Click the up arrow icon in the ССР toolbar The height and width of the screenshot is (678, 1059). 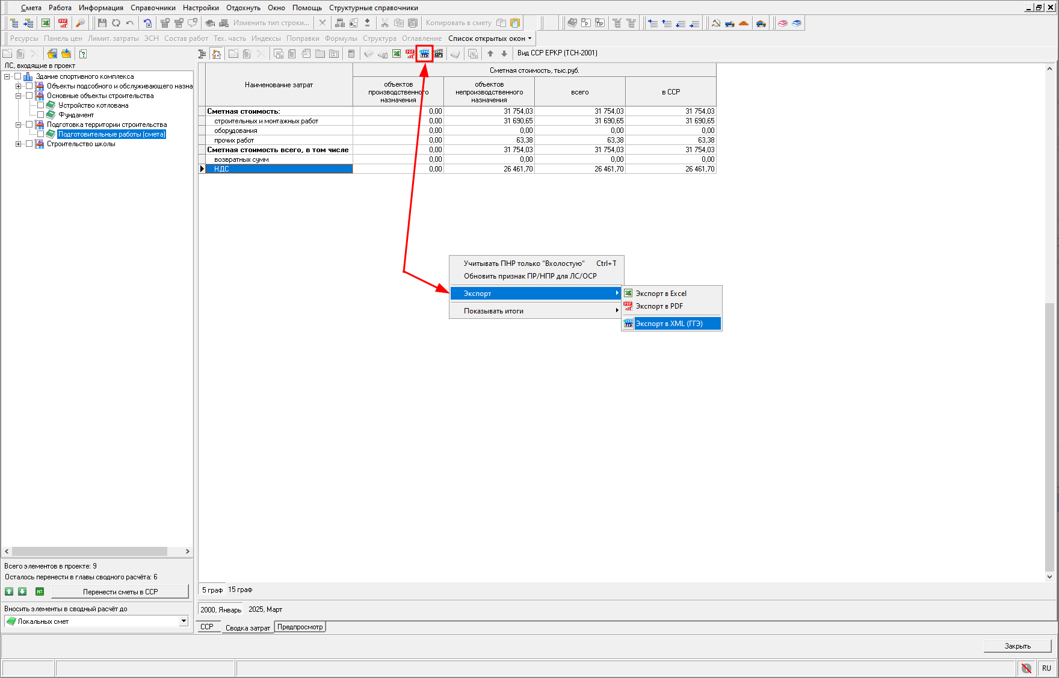490,54
